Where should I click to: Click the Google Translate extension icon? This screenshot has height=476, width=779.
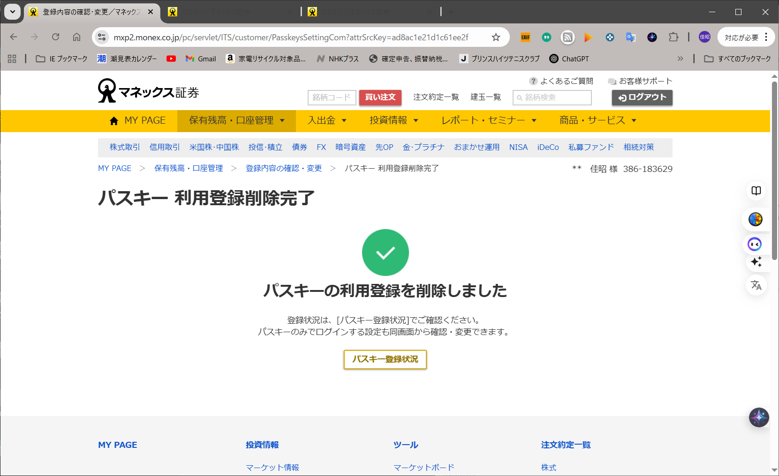click(631, 37)
